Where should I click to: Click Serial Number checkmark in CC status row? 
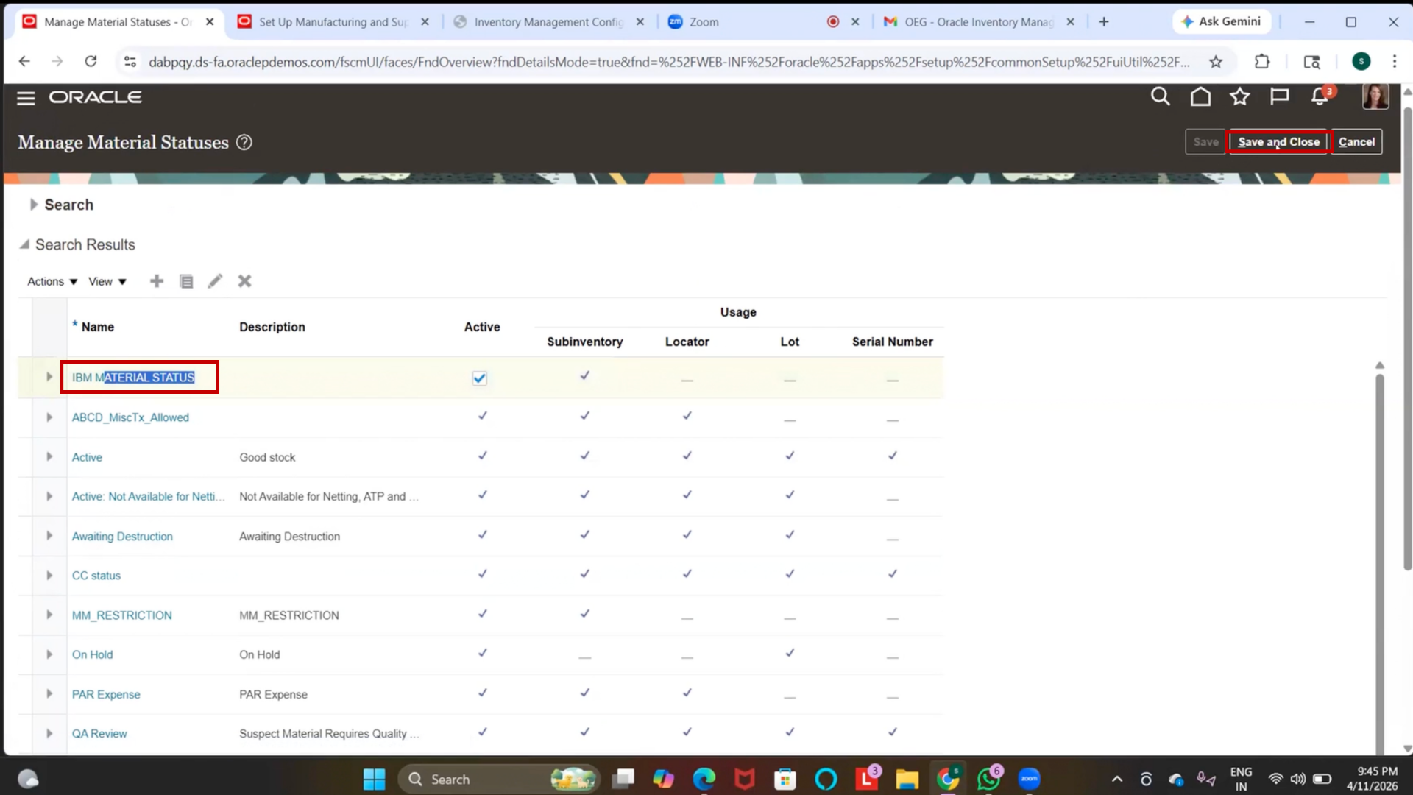(x=893, y=574)
